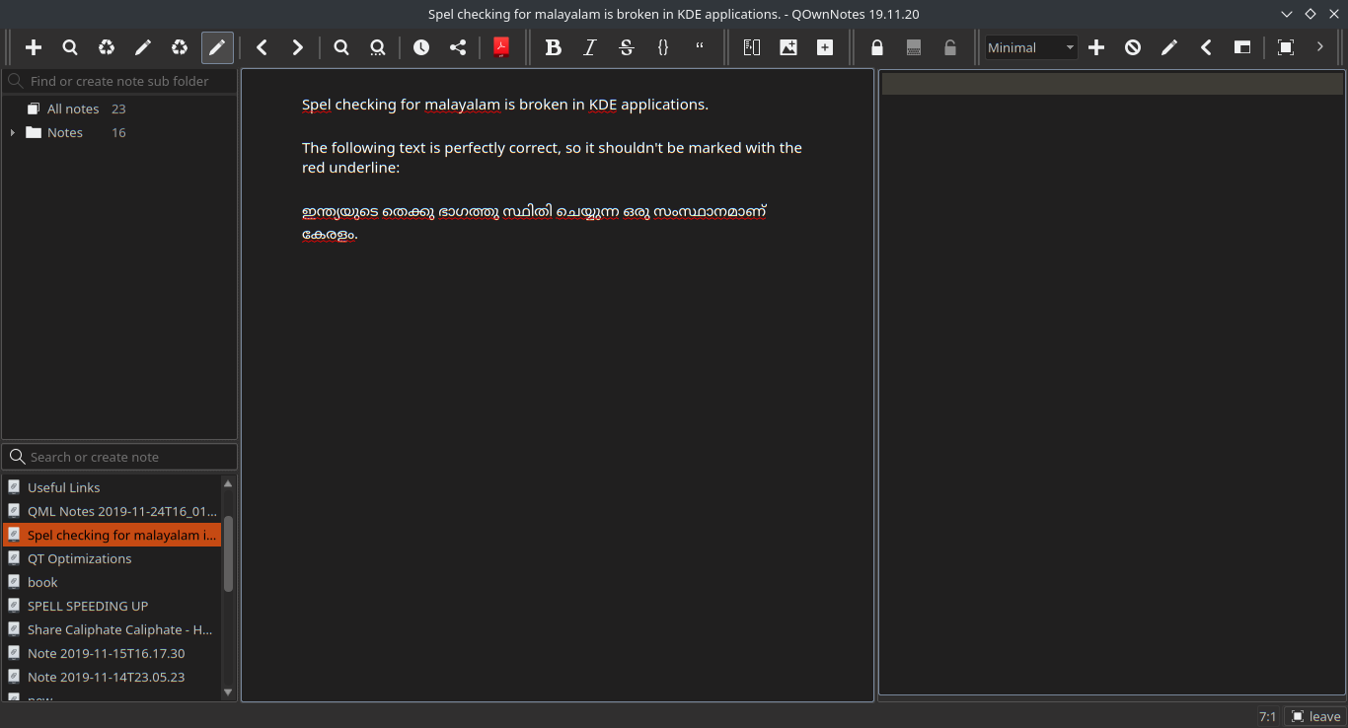Rename the workspace with the pencil after the ban icon

(x=1169, y=47)
